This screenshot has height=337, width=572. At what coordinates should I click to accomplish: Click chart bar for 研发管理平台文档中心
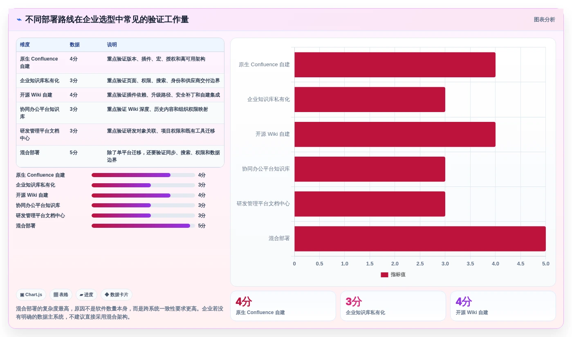click(370, 204)
